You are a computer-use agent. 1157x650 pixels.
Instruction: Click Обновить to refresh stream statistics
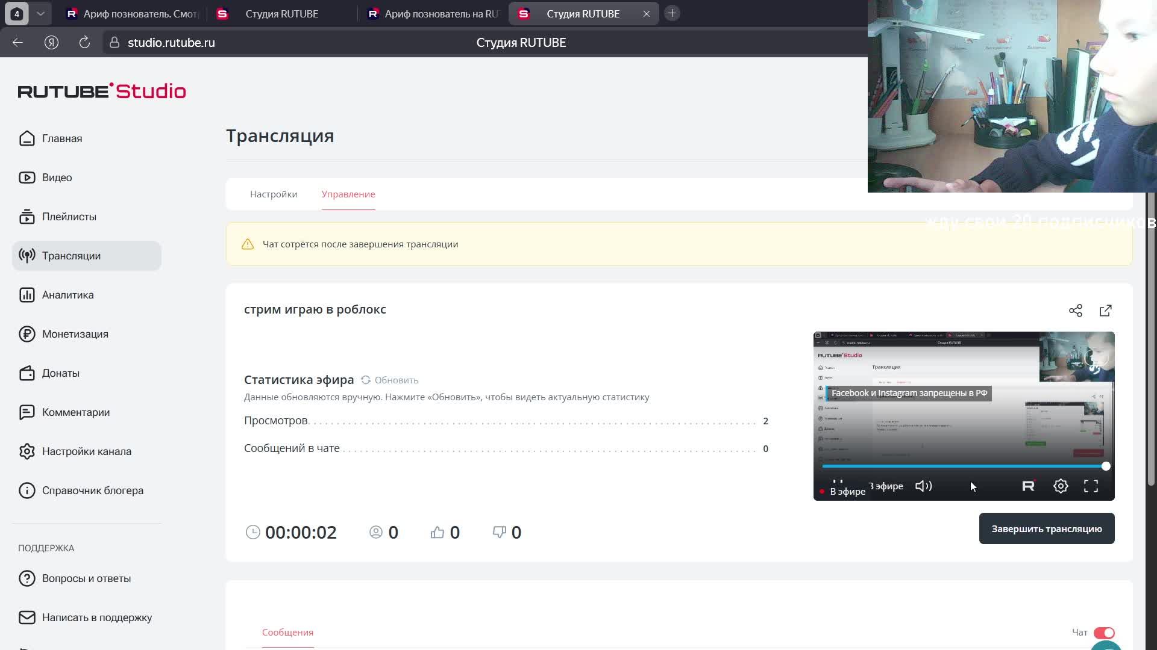[390, 380]
